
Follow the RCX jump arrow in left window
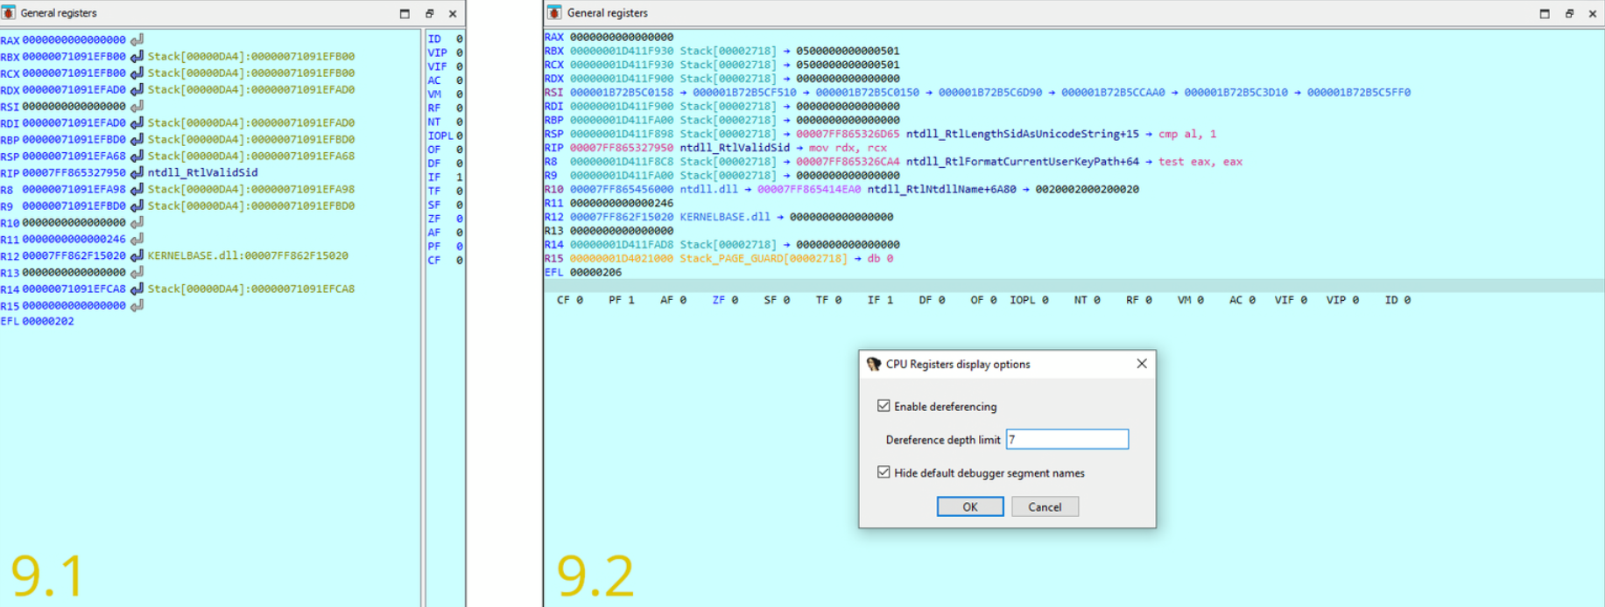[137, 73]
